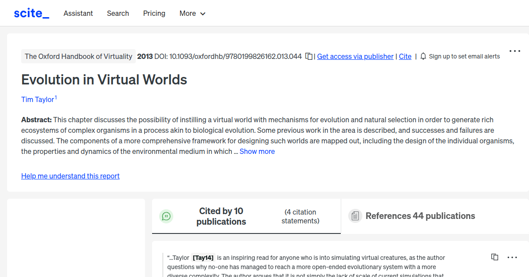Click the 2013 publication year
529x277 pixels.
(x=145, y=56)
